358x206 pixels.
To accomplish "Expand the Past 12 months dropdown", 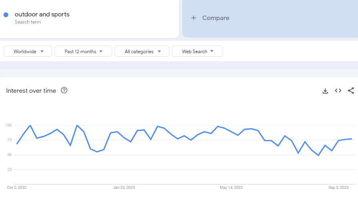I will [83, 52].
